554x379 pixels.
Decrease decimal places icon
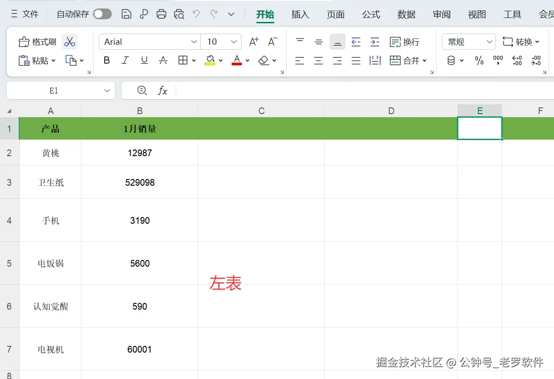click(536, 60)
